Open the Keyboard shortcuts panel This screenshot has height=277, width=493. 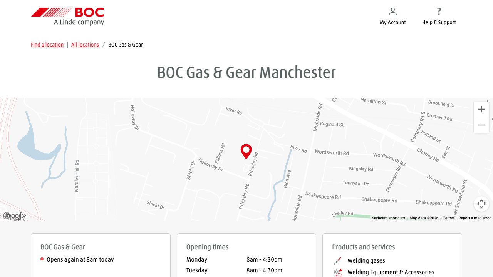[388, 218]
